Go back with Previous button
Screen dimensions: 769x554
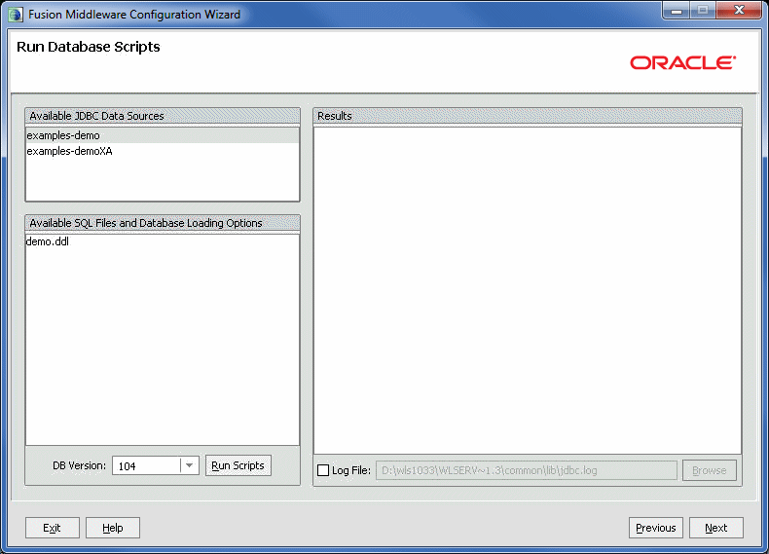(x=656, y=528)
